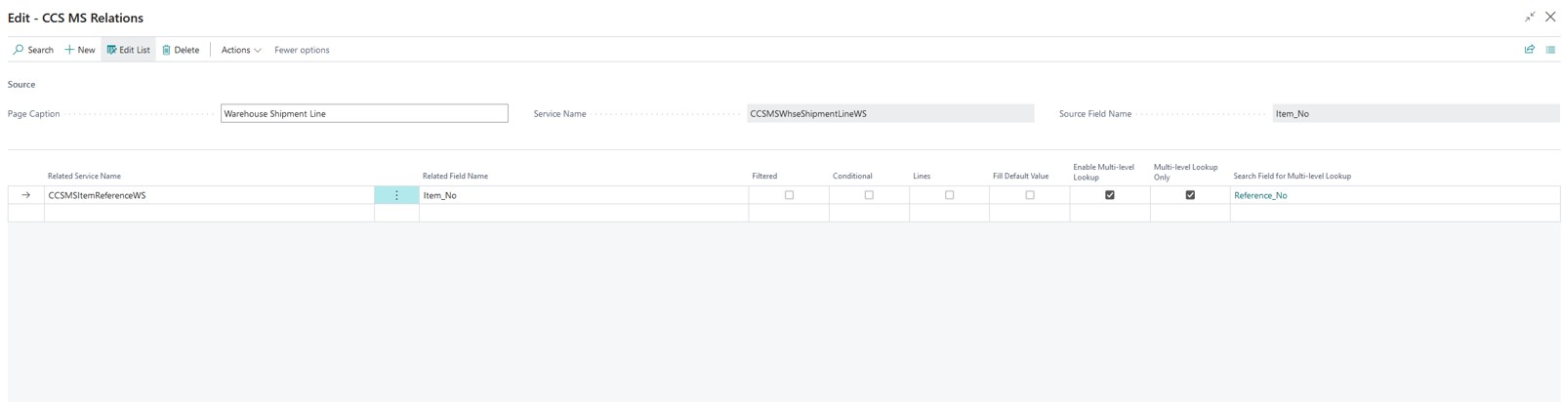This screenshot has width=1562, height=402.
Task: Click the Edit List icon
Action: 112,50
